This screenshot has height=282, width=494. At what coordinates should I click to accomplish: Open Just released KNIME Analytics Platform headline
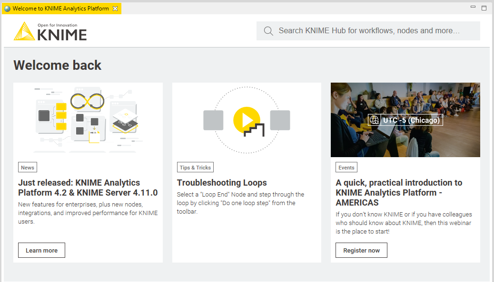(88, 188)
